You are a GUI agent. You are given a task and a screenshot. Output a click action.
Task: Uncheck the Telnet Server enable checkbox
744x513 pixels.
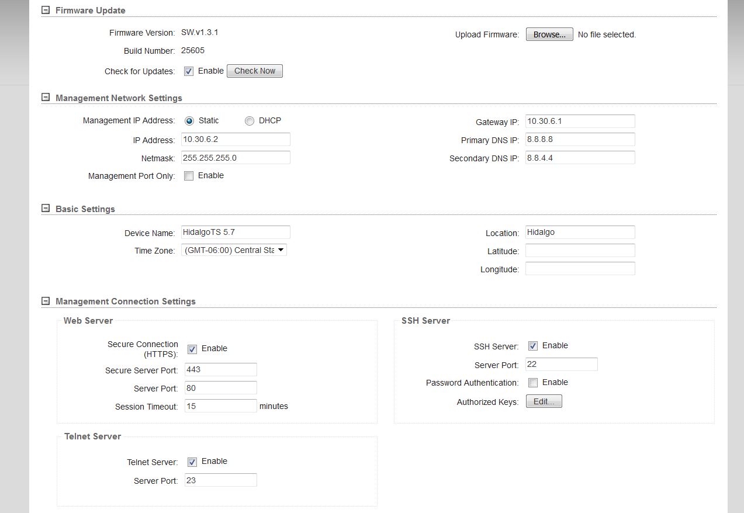point(192,462)
